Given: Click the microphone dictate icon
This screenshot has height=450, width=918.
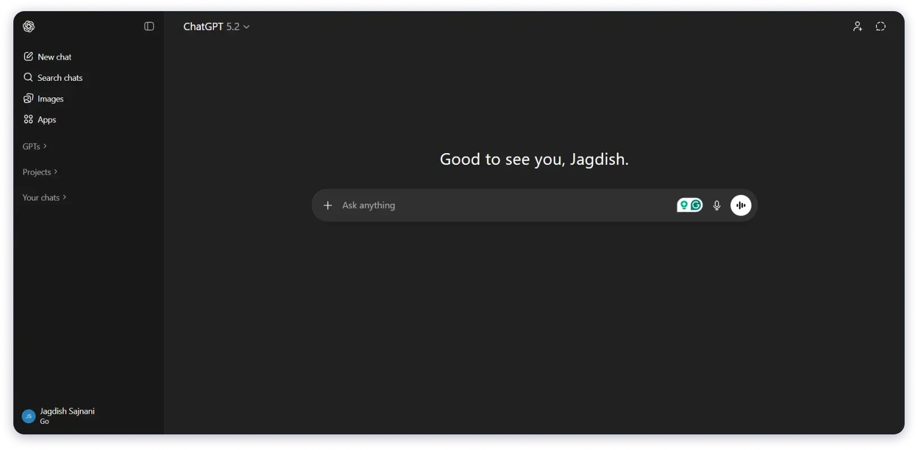Looking at the screenshot, I should 717,206.
